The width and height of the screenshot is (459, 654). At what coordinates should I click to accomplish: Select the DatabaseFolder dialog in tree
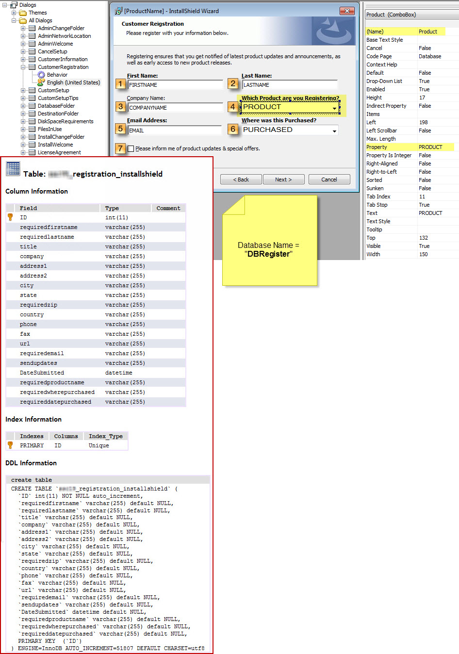pyautogui.click(x=56, y=106)
